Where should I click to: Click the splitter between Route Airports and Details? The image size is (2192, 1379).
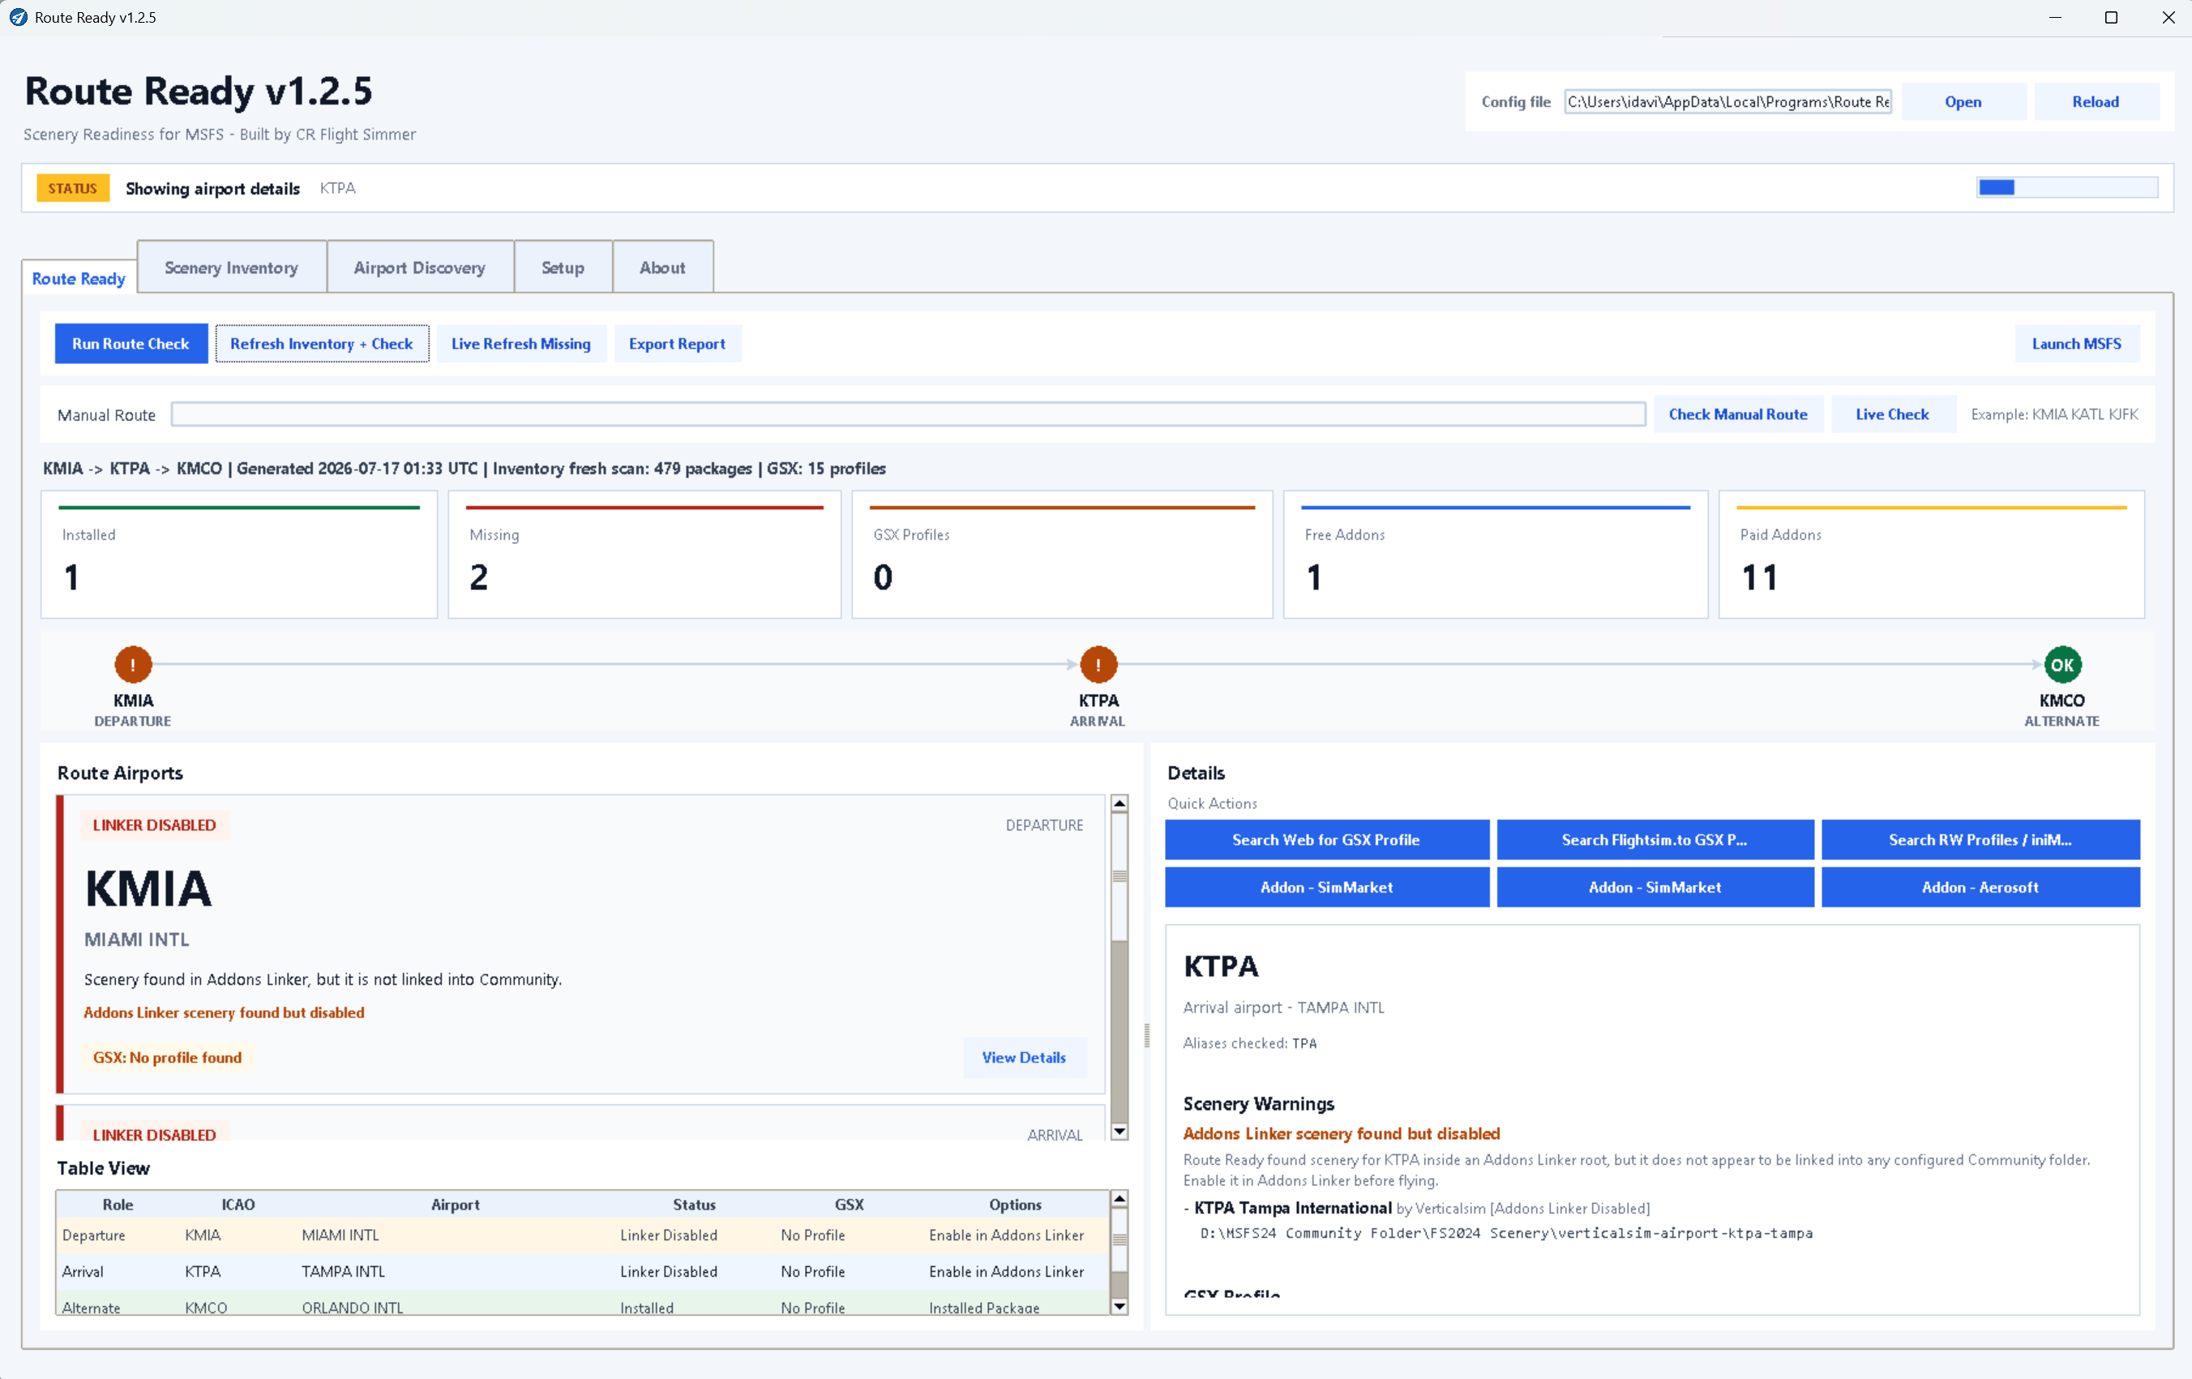pyautogui.click(x=1146, y=1035)
